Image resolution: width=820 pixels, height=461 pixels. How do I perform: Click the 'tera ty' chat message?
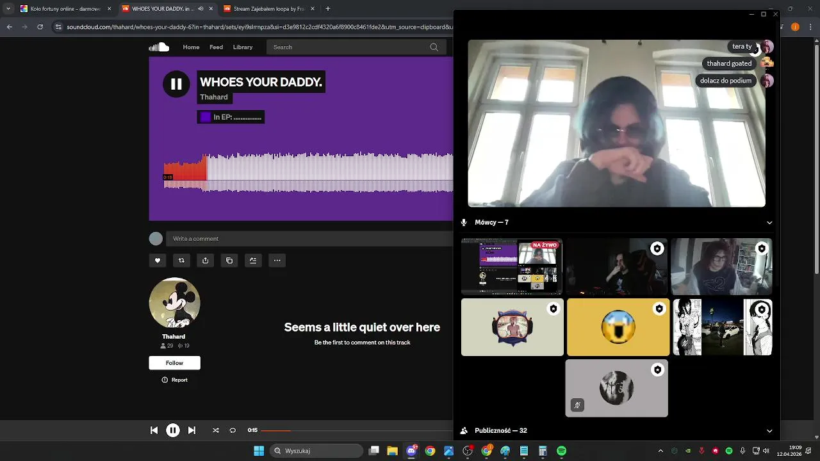click(742, 46)
